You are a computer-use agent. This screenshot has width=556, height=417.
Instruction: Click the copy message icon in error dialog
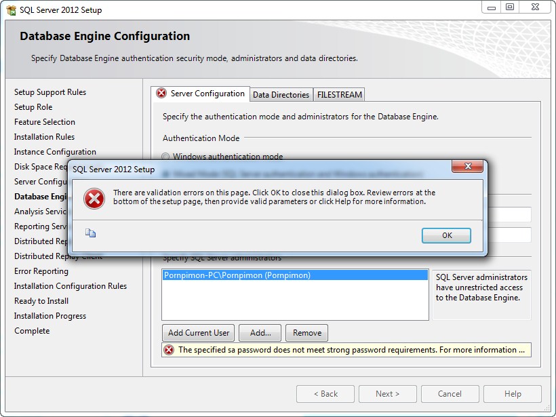point(91,233)
